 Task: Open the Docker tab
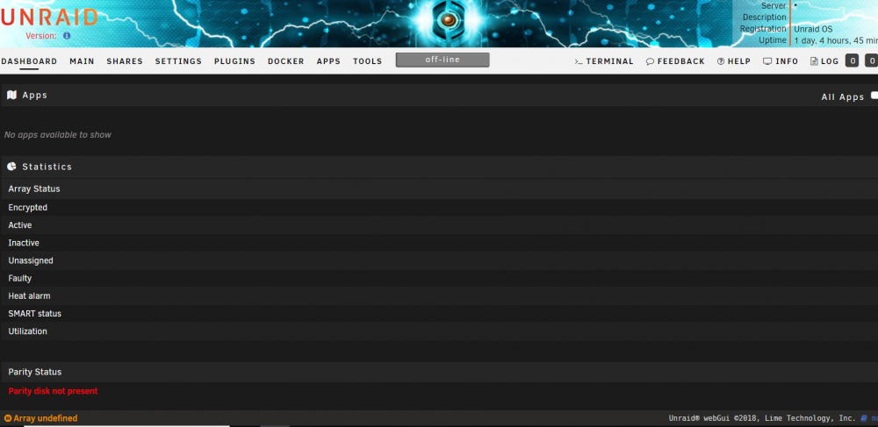point(286,61)
